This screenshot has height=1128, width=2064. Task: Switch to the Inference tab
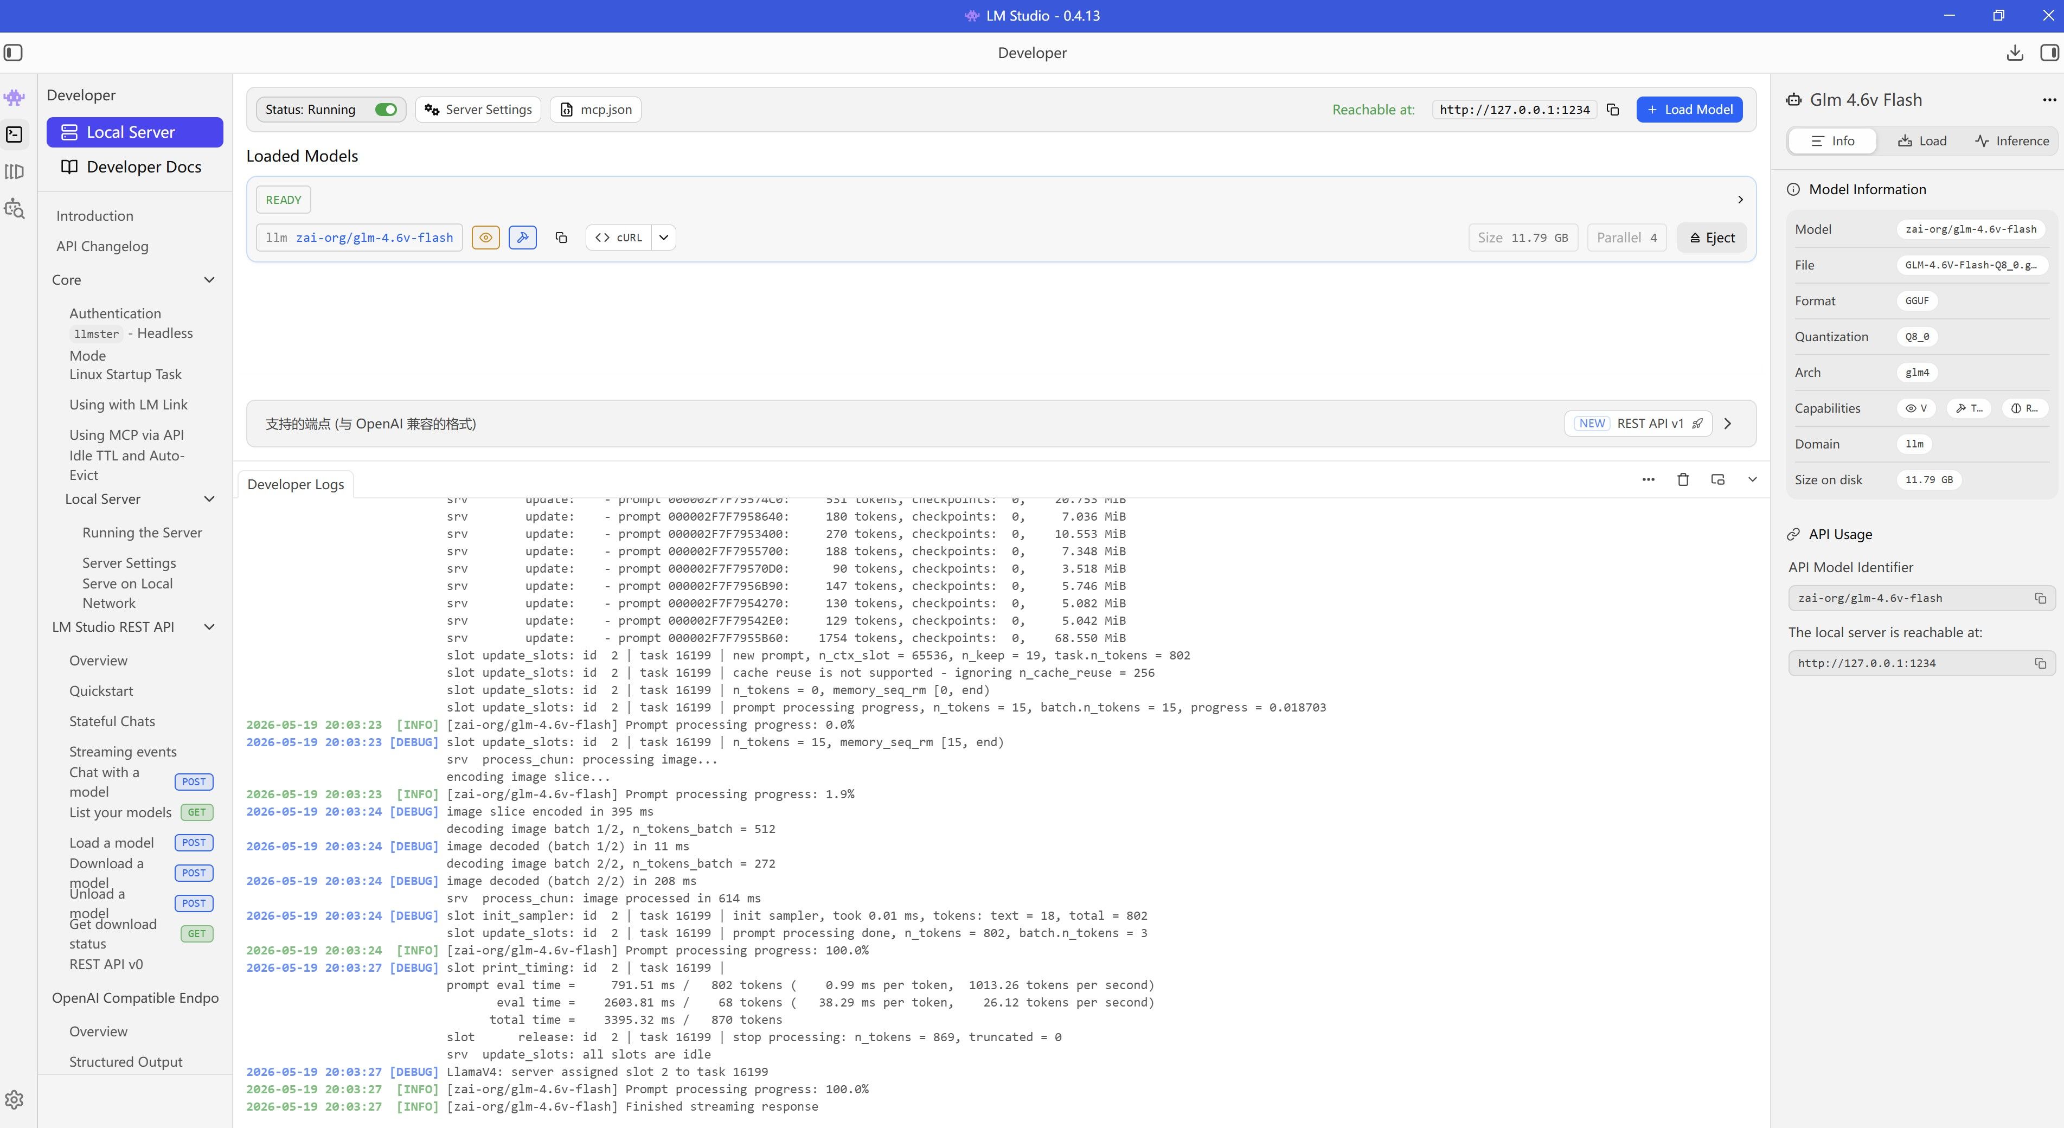[x=2012, y=141]
